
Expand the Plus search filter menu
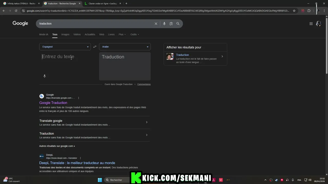tap(122, 34)
